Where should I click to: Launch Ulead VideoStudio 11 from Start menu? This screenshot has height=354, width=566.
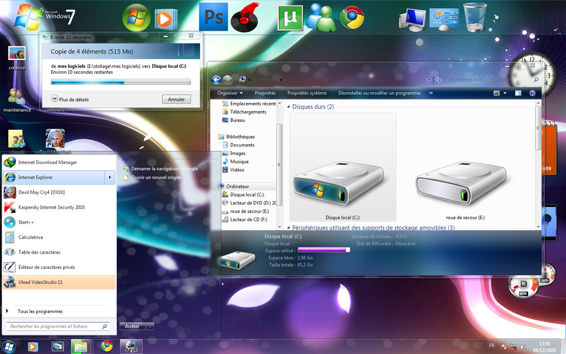click(59, 282)
